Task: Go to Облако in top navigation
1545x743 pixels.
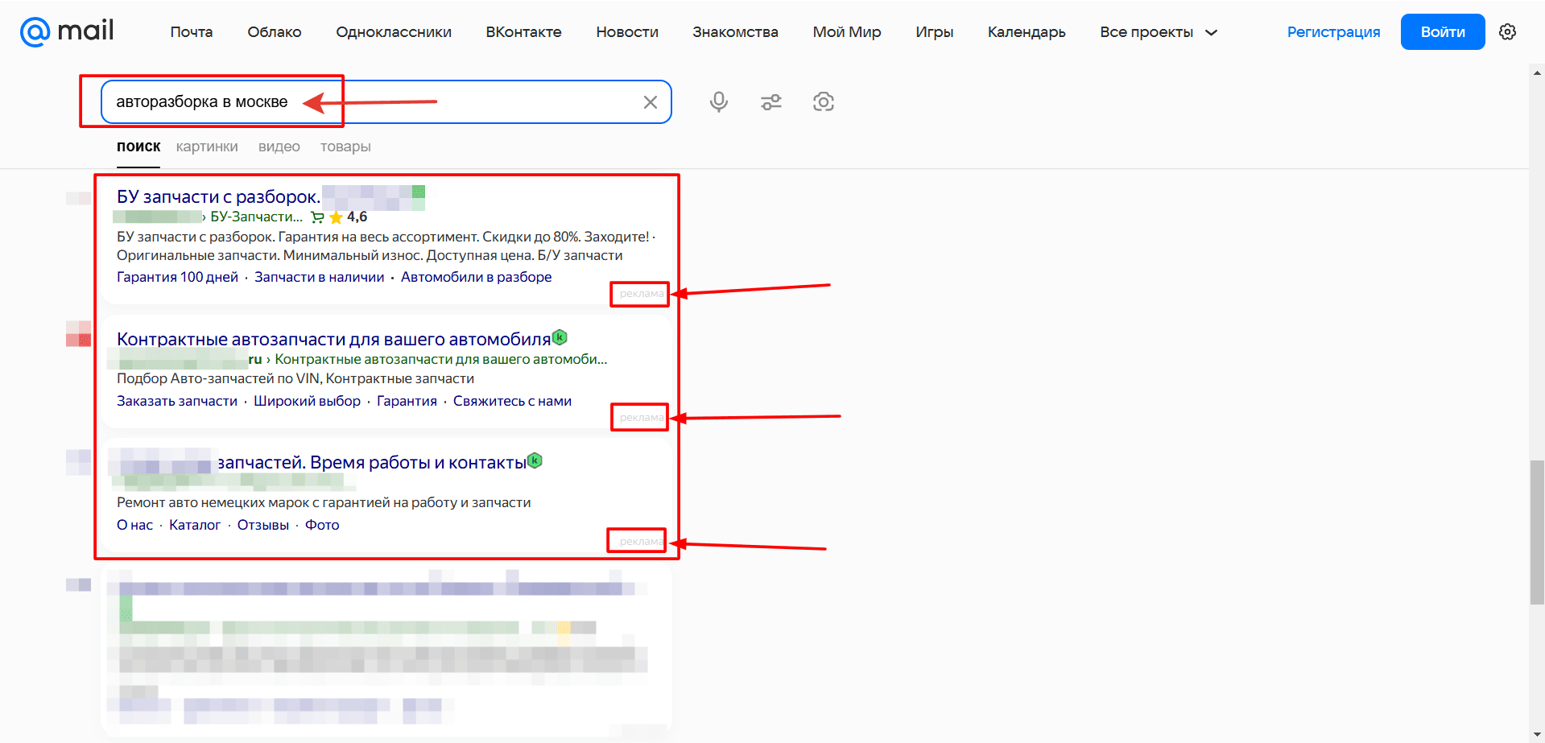Action: pyautogui.click(x=275, y=32)
